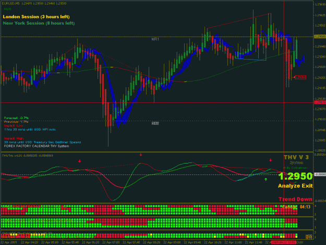Click the red down arrow near the crosshair line
The height and width of the screenshot is (245, 326).
click(271, 160)
